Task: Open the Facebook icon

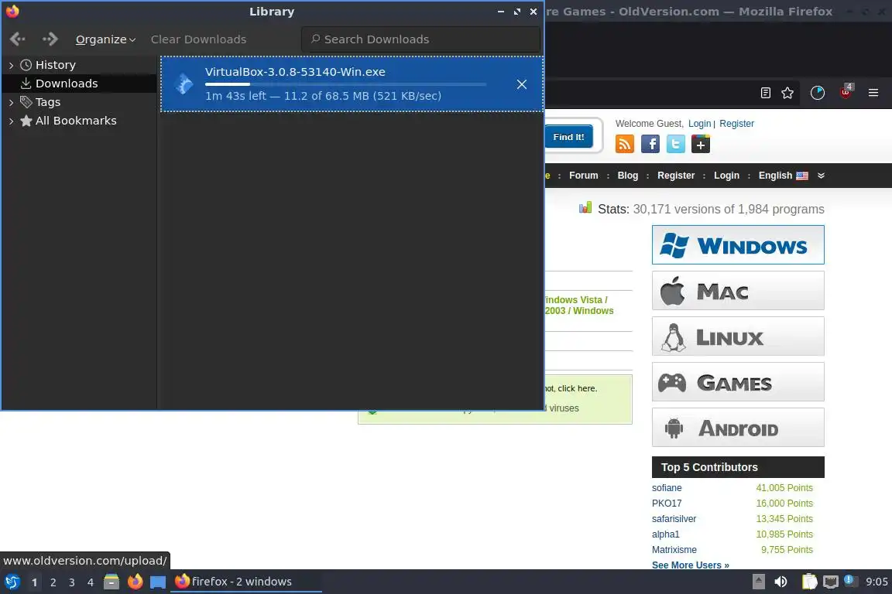Action: pyautogui.click(x=650, y=144)
